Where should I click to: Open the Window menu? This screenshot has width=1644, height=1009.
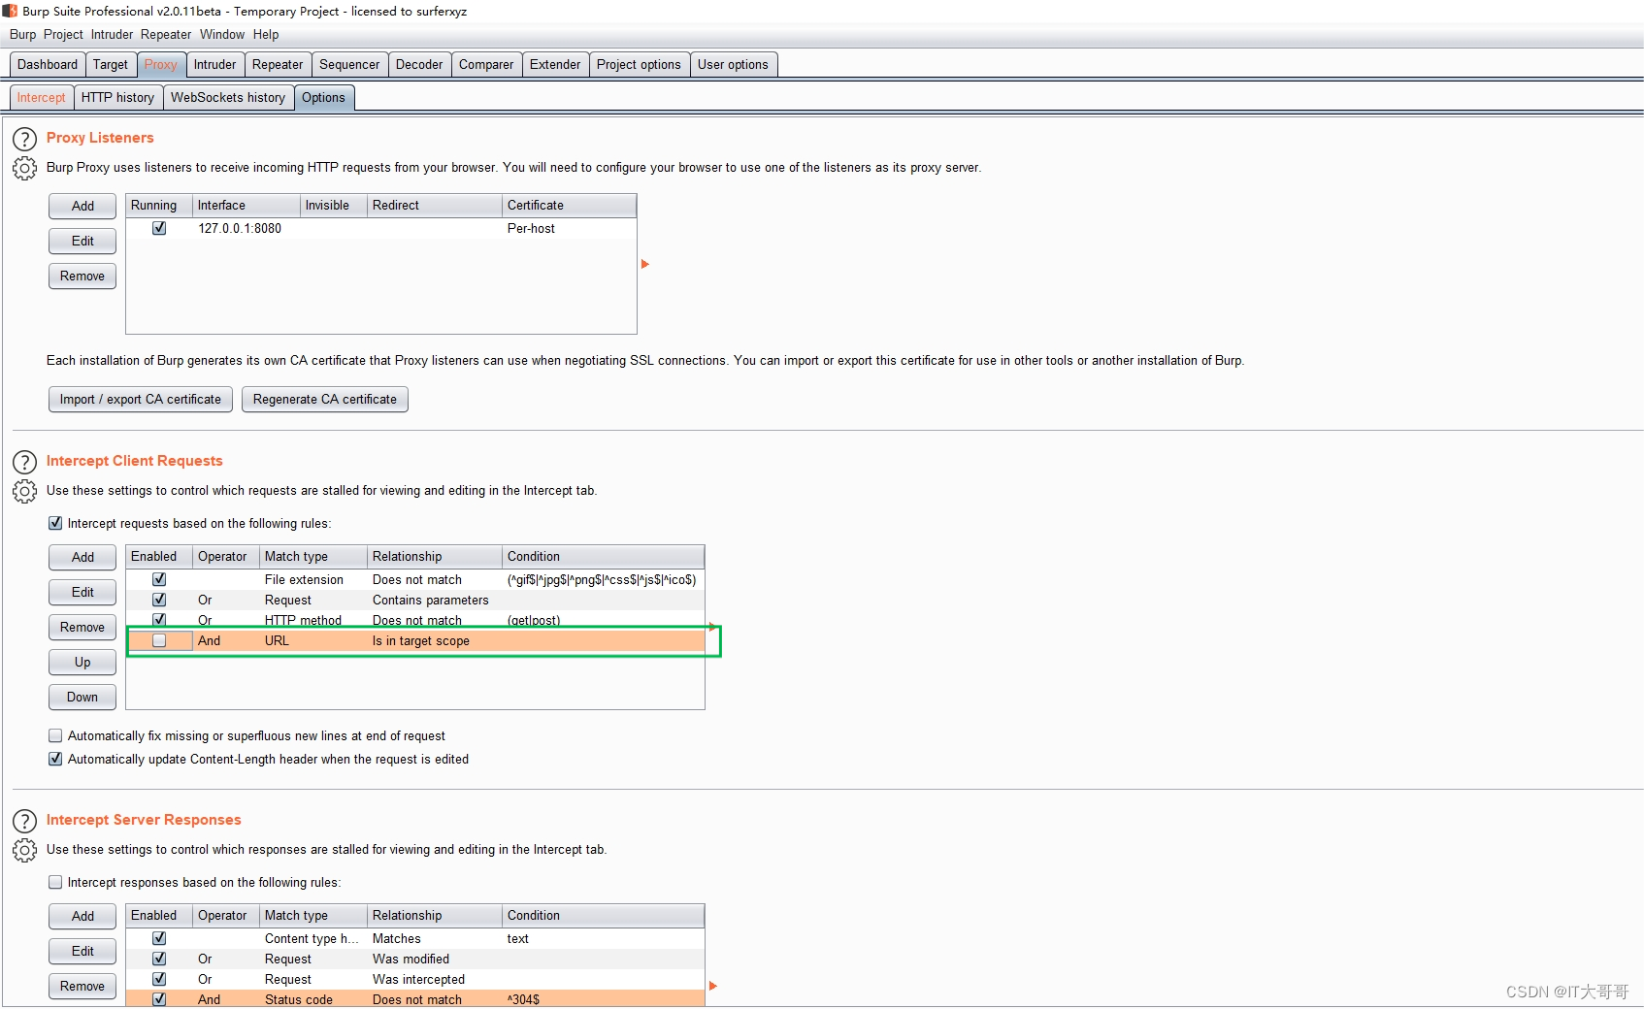coord(222,35)
